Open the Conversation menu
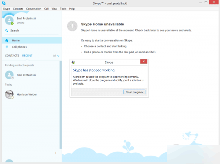The width and height of the screenshot is (220, 164). 34,9
